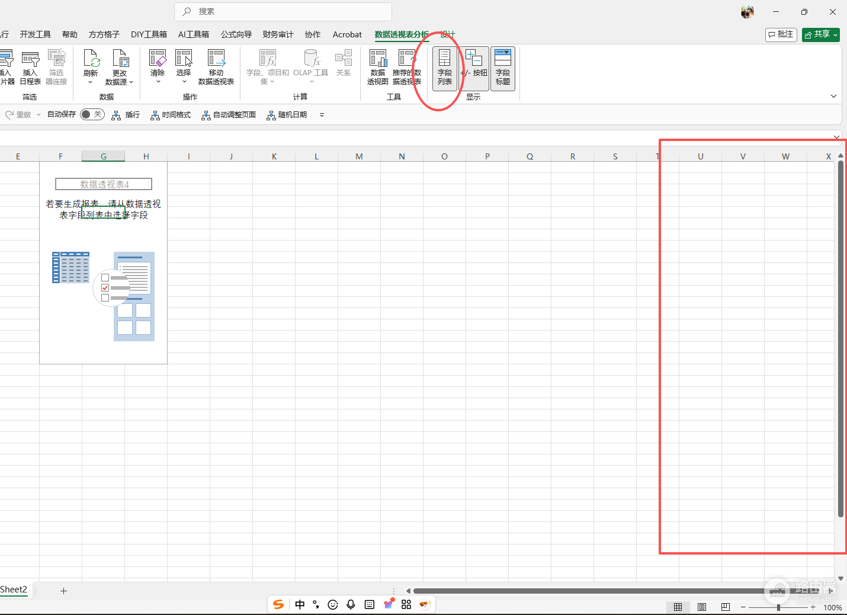The height and width of the screenshot is (615, 847).
Task: Open 数据透视图 pivot chart tool
Action: 378,68
